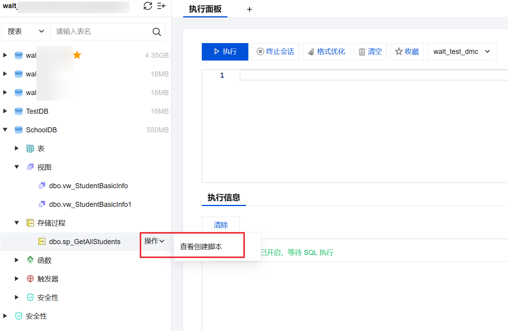This screenshot has height=331, width=508.
Task: Select 查看创建脚本 menu option
Action: point(201,247)
